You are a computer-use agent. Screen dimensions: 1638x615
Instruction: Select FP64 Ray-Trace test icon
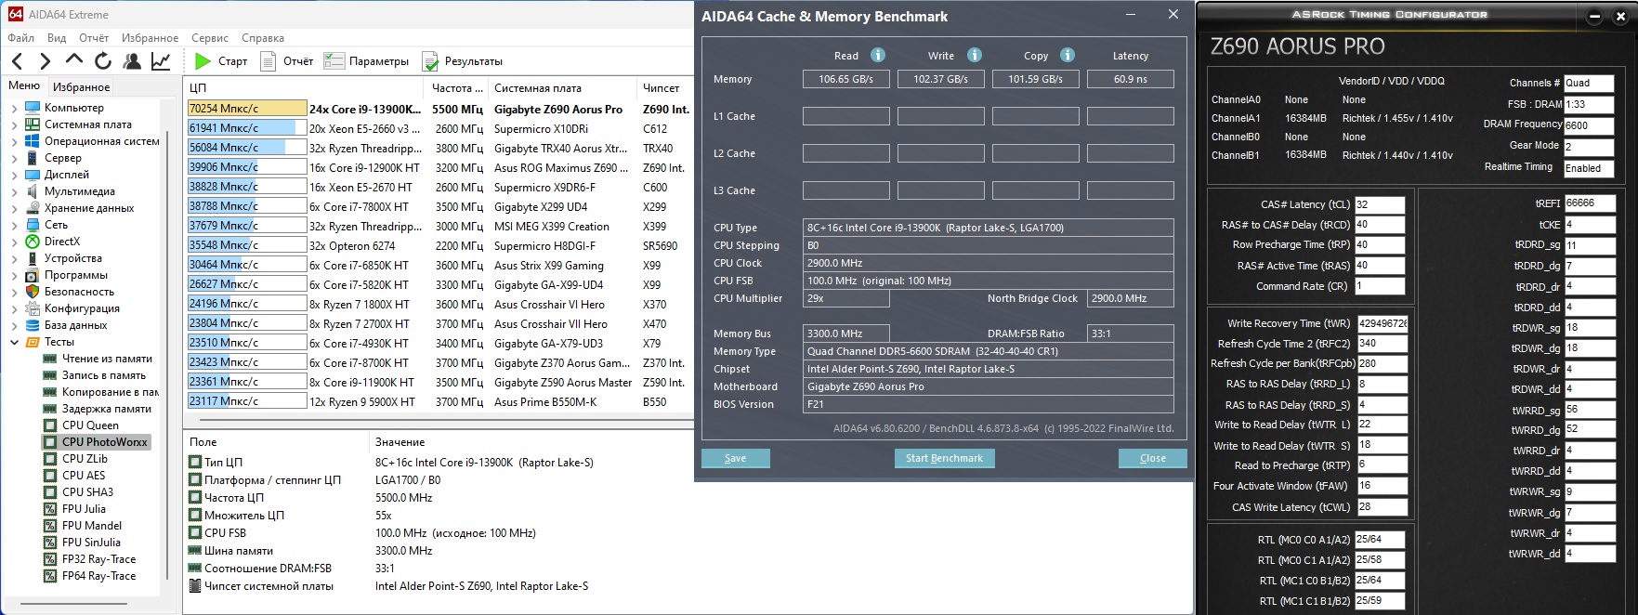[50, 576]
